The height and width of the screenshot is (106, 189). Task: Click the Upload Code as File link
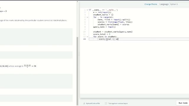(x=93, y=103)
